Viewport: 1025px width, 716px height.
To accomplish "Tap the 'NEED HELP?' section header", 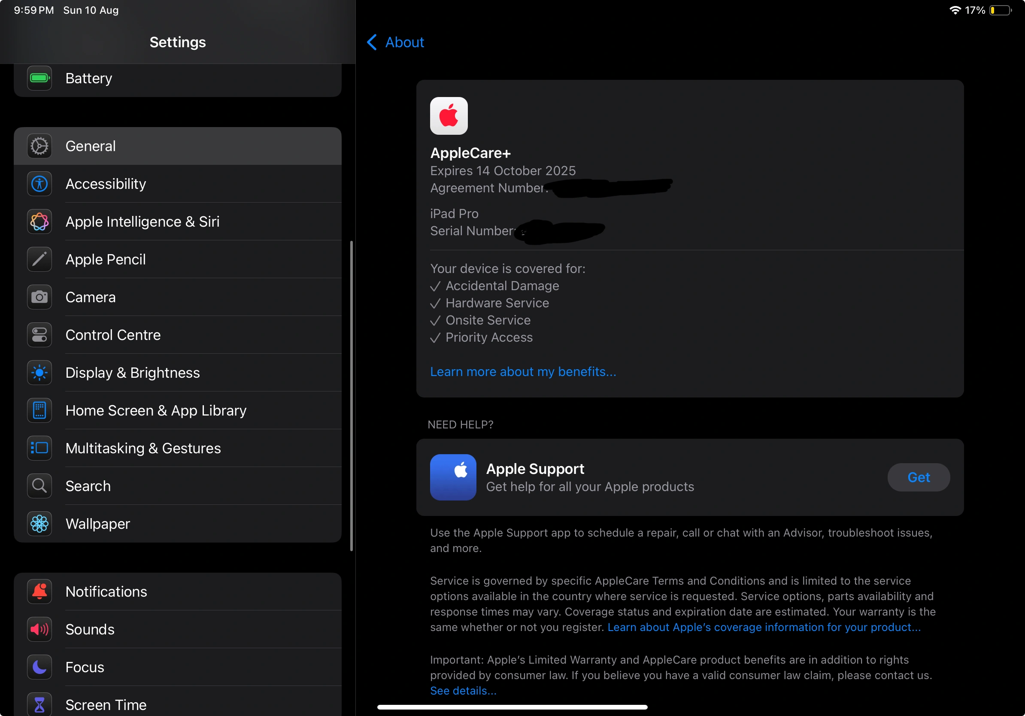I will tap(460, 425).
